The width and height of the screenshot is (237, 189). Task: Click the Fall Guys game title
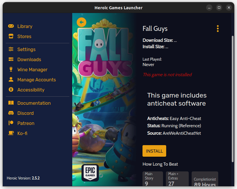point(155,29)
